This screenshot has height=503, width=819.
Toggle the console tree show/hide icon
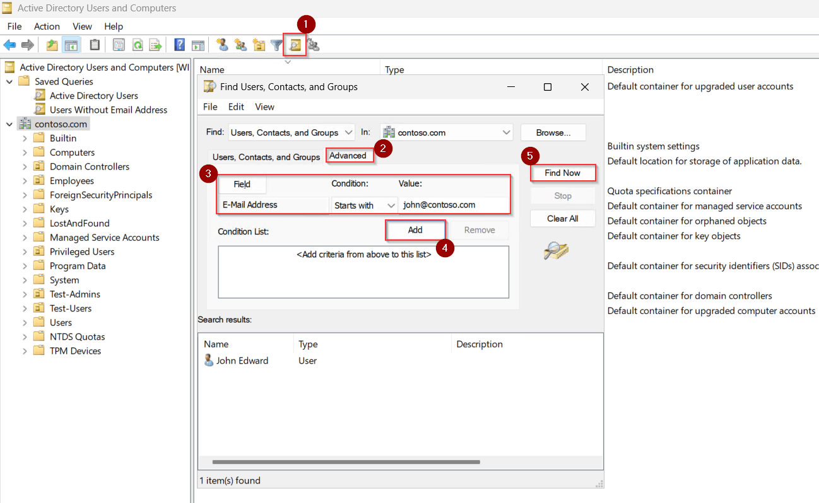point(71,45)
